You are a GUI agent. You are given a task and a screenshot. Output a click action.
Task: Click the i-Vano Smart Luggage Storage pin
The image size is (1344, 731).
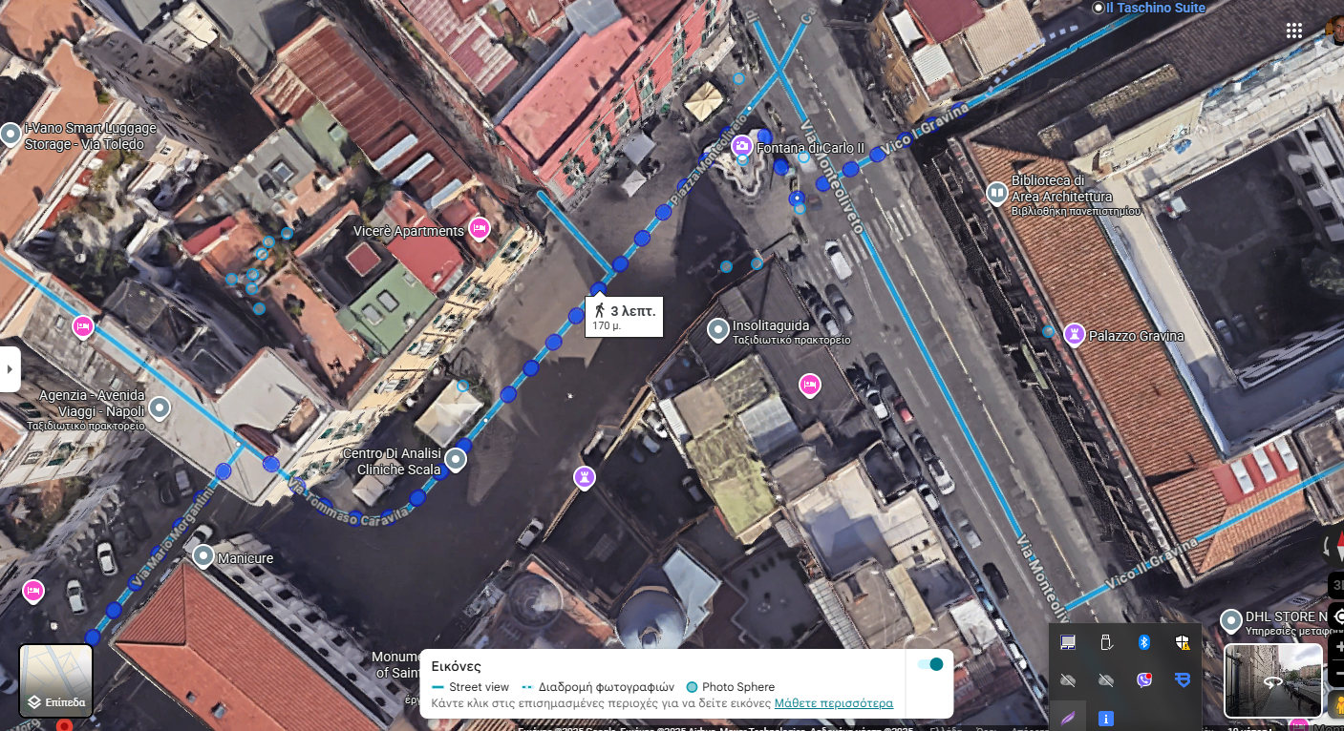(11, 134)
